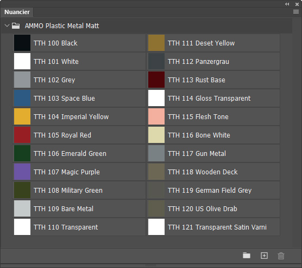Collapse the panel with double-arrow icon
The image size is (302, 268).
pyautogui.click(x=287, y=4)
